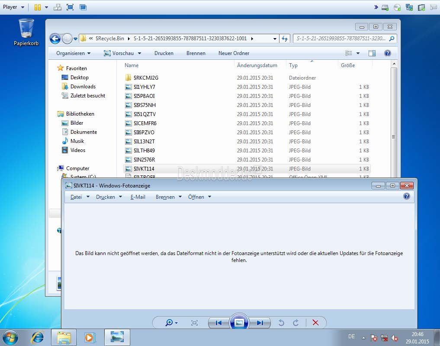Select file $IN2576R
The image size is (440, 346).
(x=247, y=159)
